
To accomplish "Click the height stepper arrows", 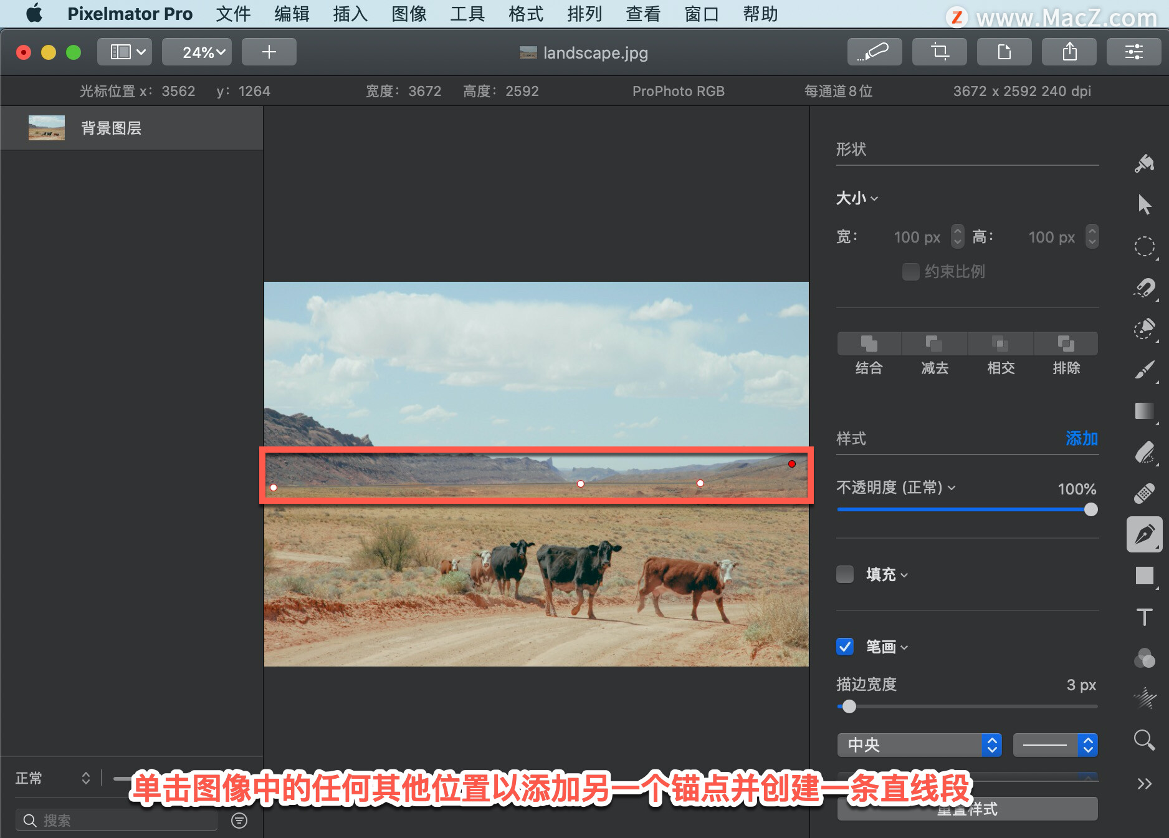I will (x=1092, y=236).
